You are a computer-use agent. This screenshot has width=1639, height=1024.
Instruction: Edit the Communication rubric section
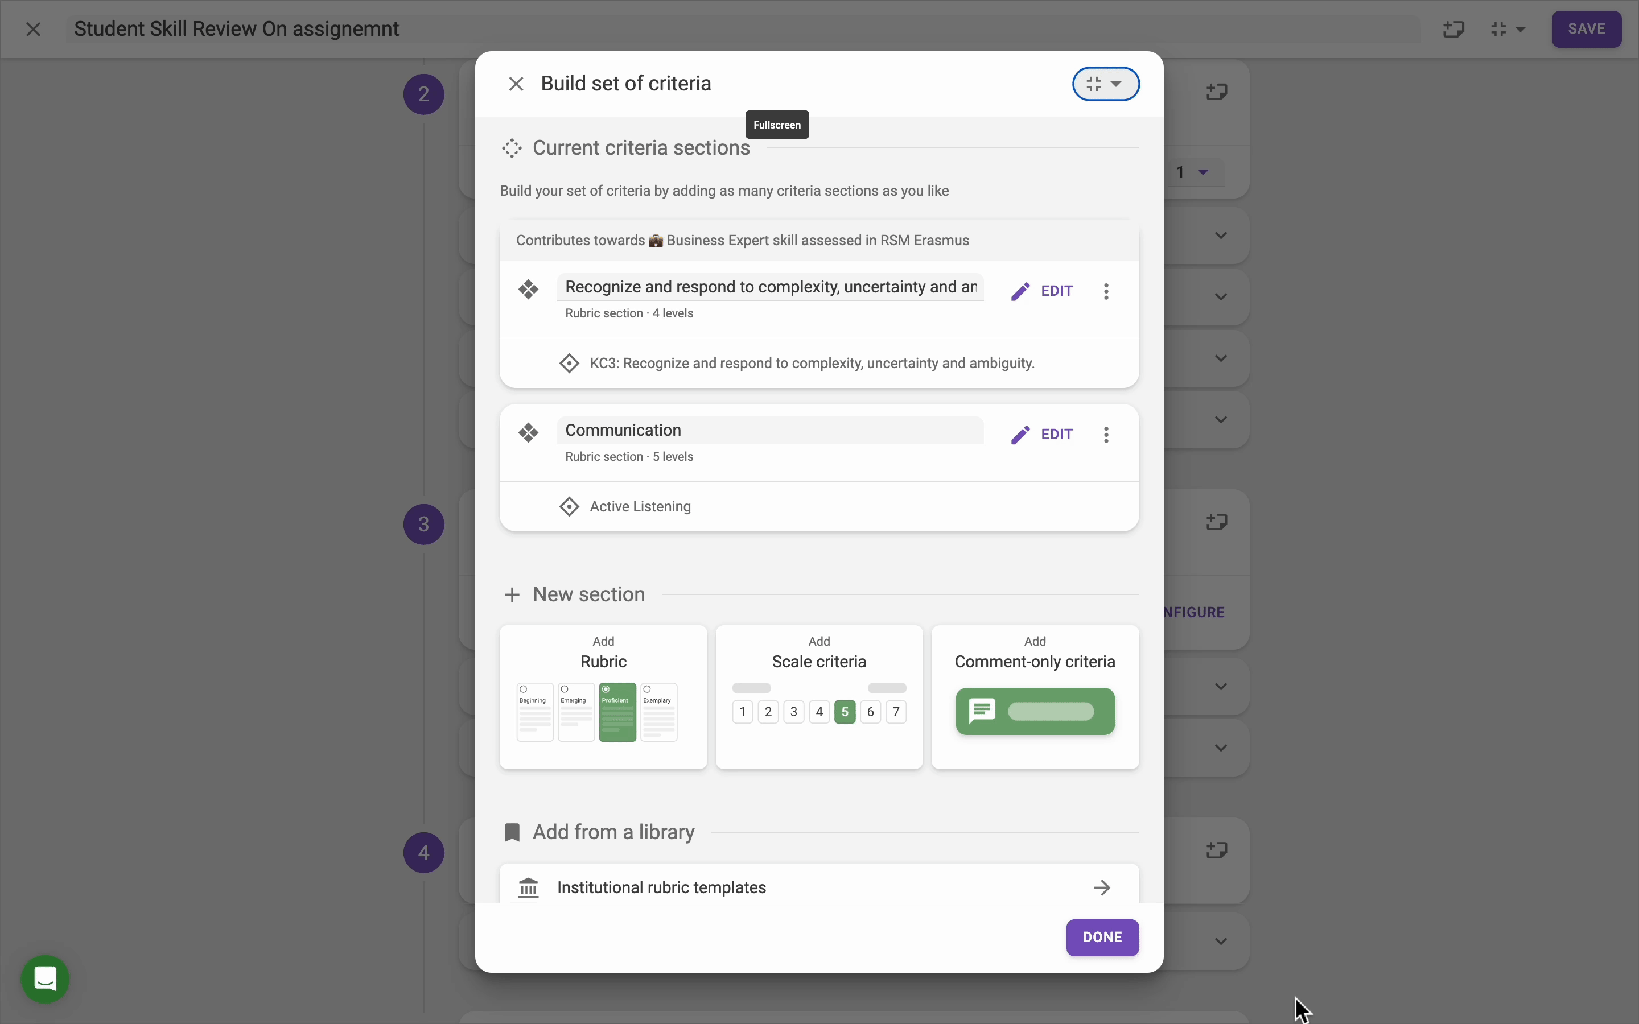pyautogui.click(x=1041, y=434)
